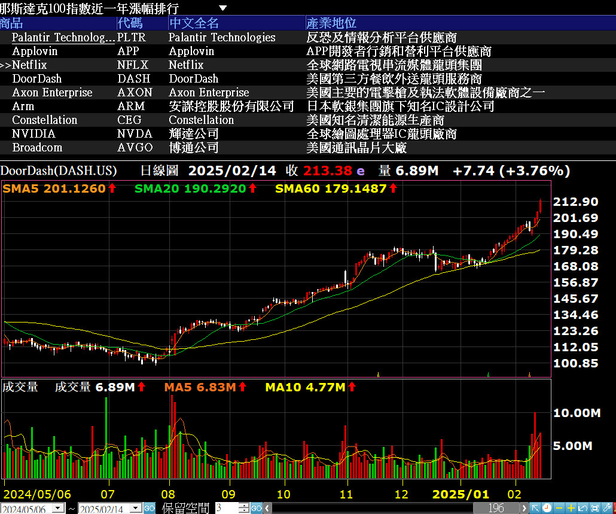
Task: Sort by the 產業地位 column header
Action: [461, 23]
